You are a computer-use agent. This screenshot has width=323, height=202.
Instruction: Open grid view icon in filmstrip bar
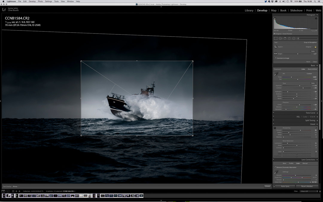coord(13,191)
